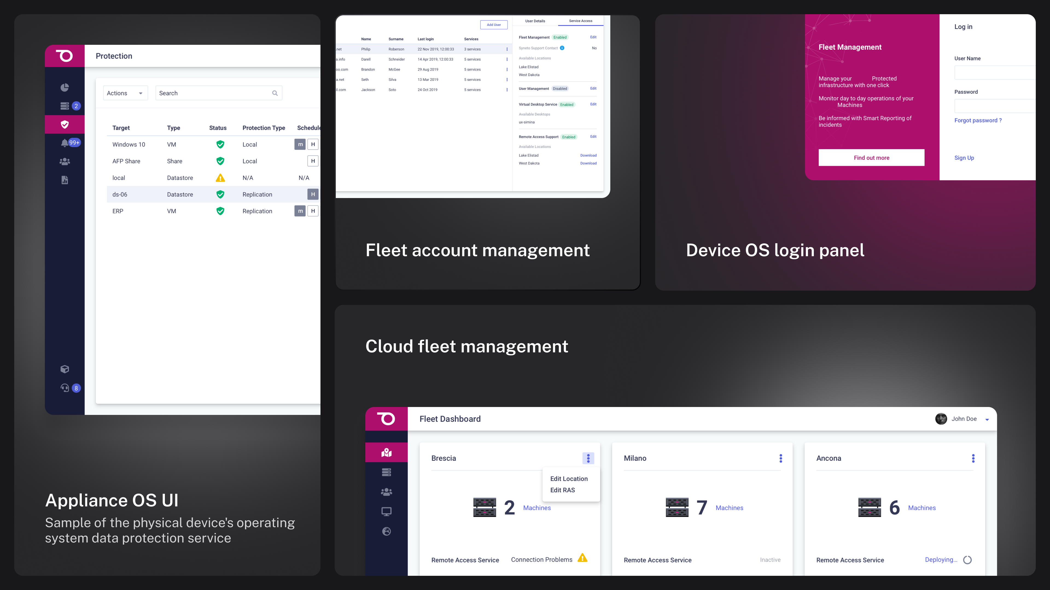Screen dimensions: 1050x590
Task: Click the headset support icon with badge 8
Action: click(65, 388)
